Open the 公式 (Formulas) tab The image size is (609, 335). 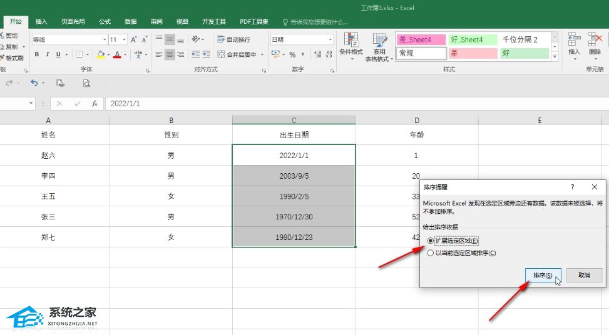(x=105, y=22)
